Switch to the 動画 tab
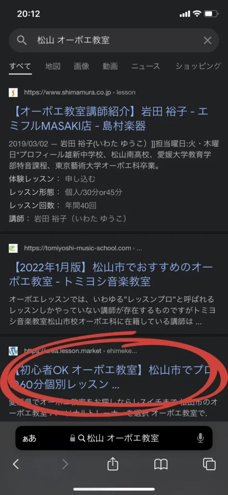 (110, 66)
